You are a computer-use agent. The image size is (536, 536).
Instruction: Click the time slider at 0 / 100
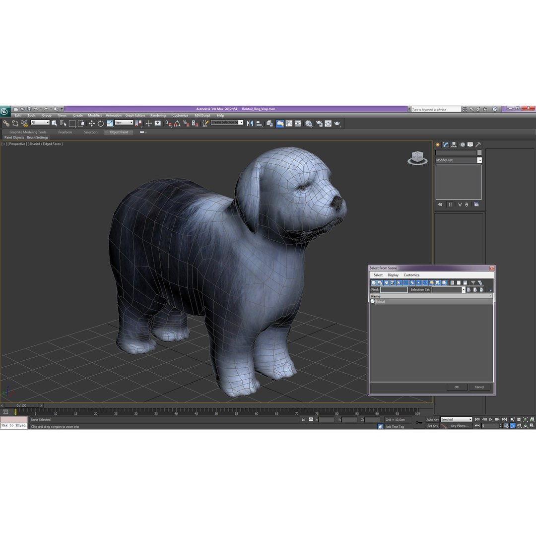click(21, 405)
